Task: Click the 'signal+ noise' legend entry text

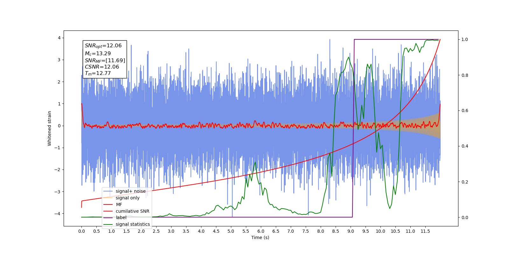Action: (130, 191)
